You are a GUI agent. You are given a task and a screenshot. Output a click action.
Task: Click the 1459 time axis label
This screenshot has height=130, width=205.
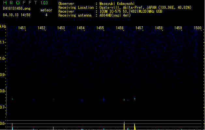tap(178, 28)
